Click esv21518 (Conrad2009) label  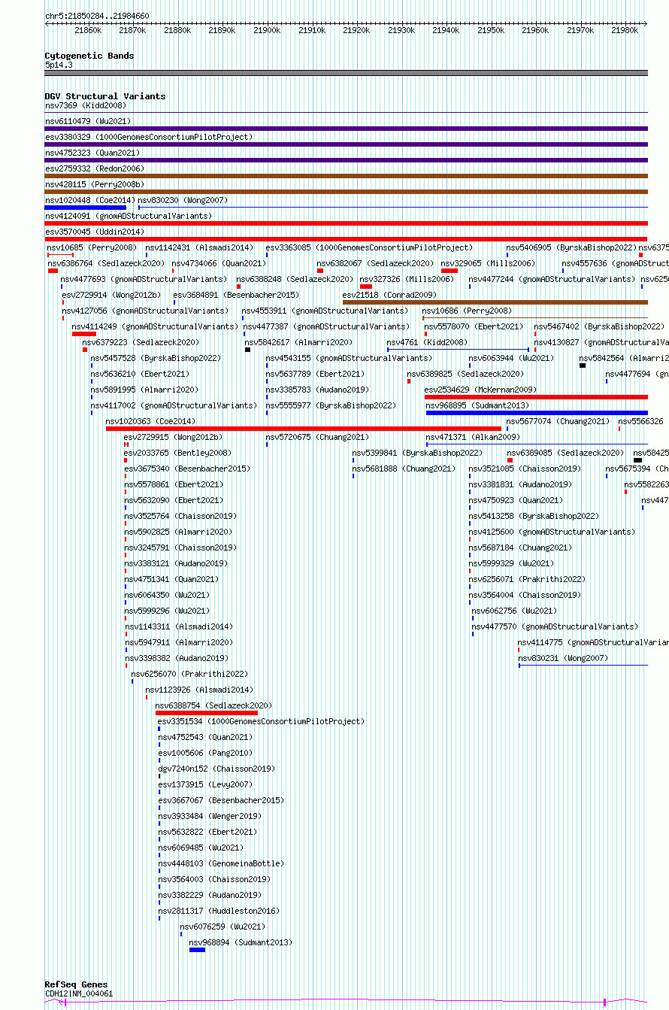pos(389,295)
